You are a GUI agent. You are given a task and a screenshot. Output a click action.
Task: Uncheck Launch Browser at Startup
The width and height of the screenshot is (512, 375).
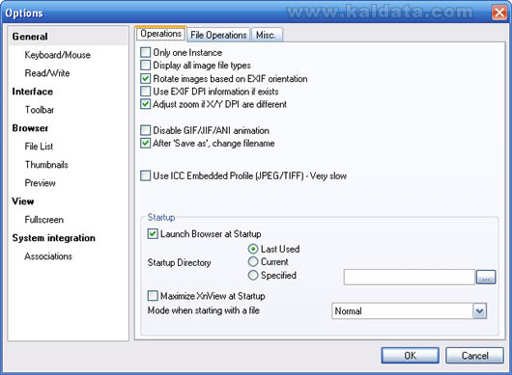153,234
